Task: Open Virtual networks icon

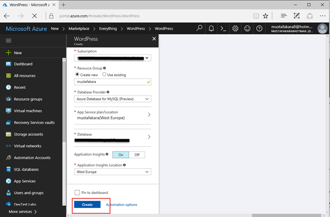Action: point(8,146)
